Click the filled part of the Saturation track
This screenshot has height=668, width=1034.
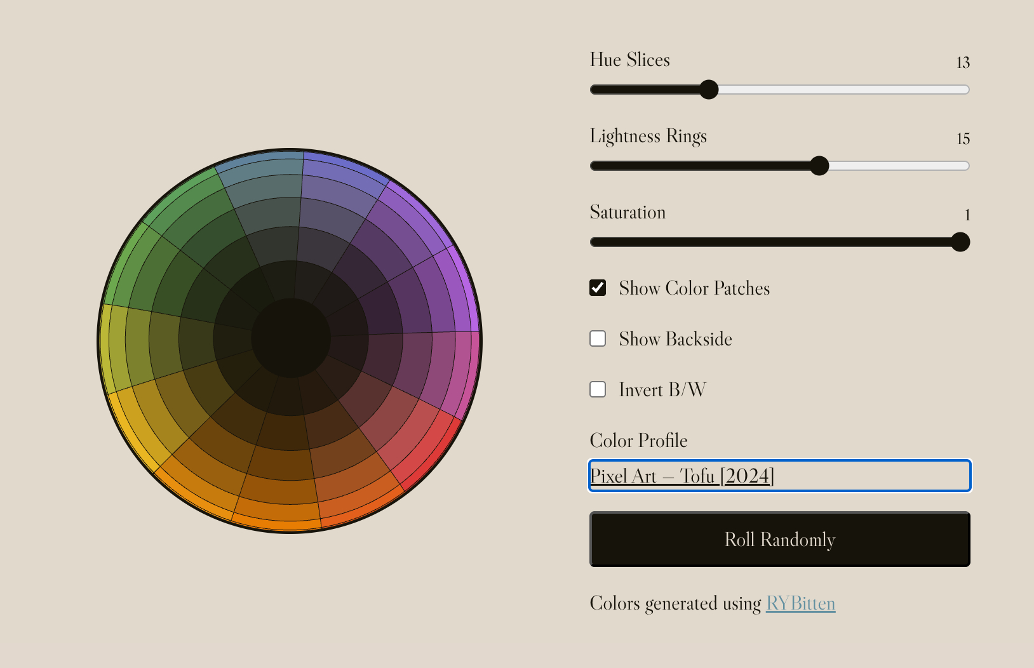762,242
